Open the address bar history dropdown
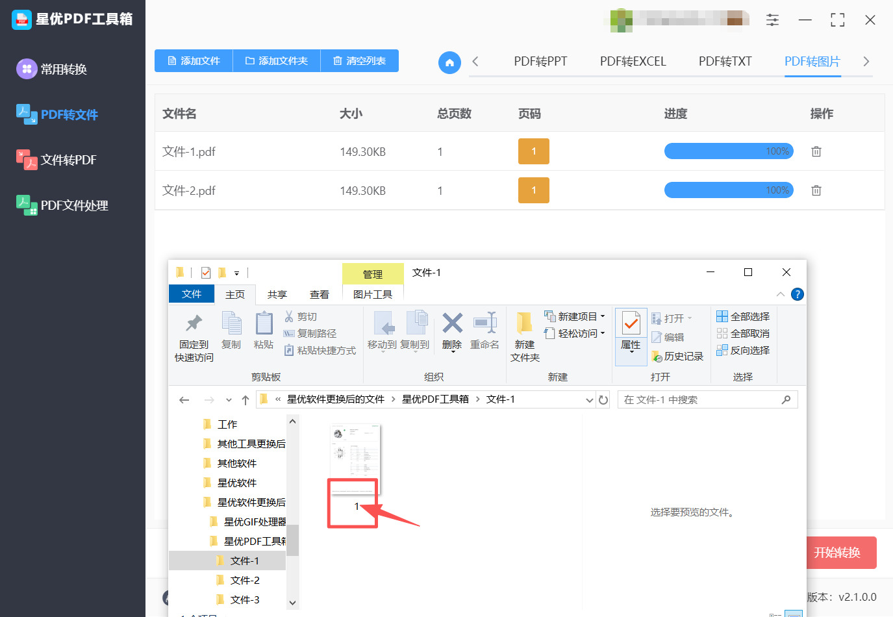 (x=589, y=399)
